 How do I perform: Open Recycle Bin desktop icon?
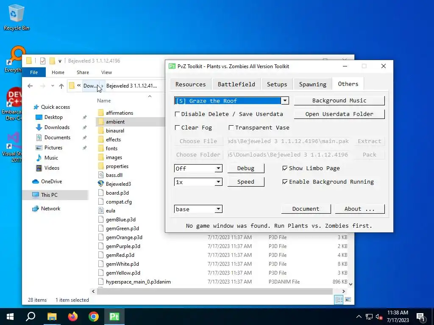point(16,17)
